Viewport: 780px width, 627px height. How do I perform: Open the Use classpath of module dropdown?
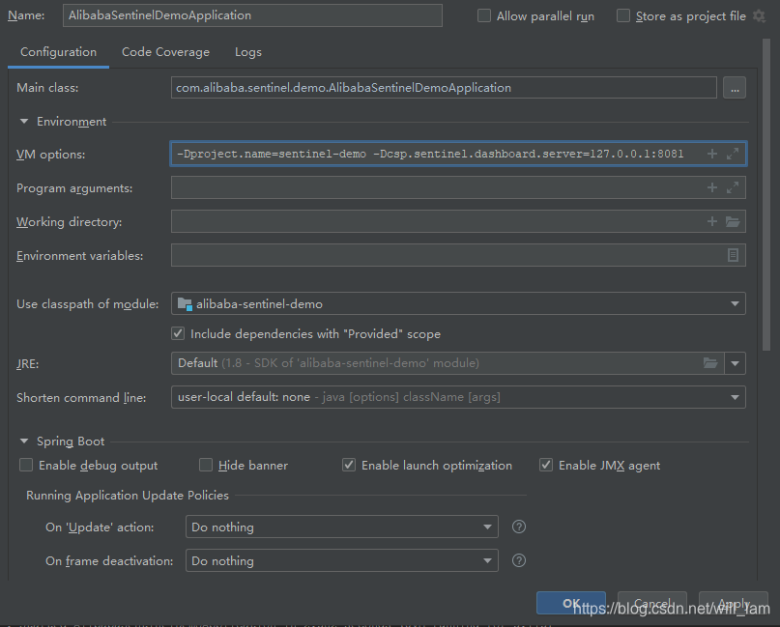click(x=458, y=303)
